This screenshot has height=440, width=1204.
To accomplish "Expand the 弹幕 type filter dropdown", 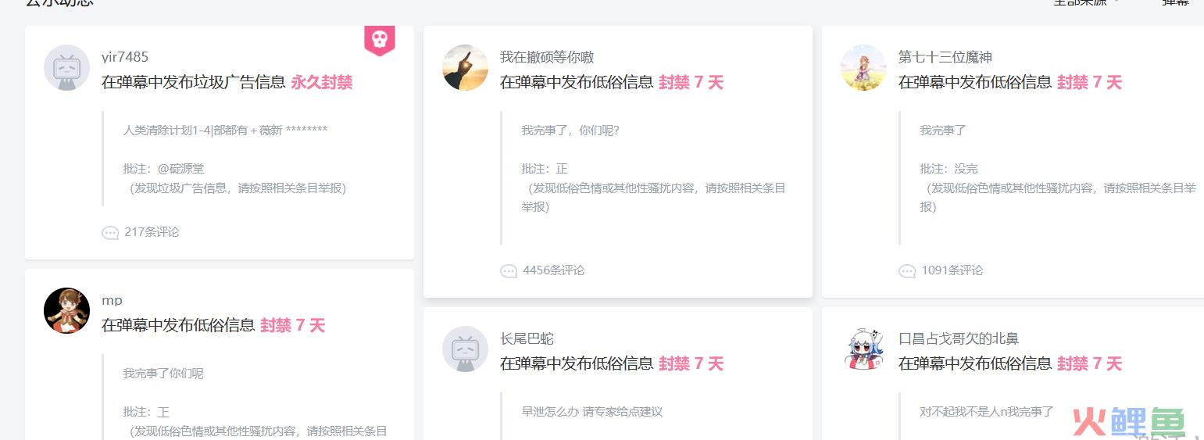I will (1176, 2).
